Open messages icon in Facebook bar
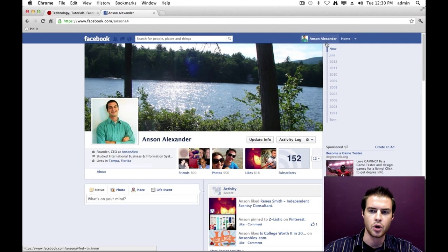The image size is (448, 252). tap(122, 39)
